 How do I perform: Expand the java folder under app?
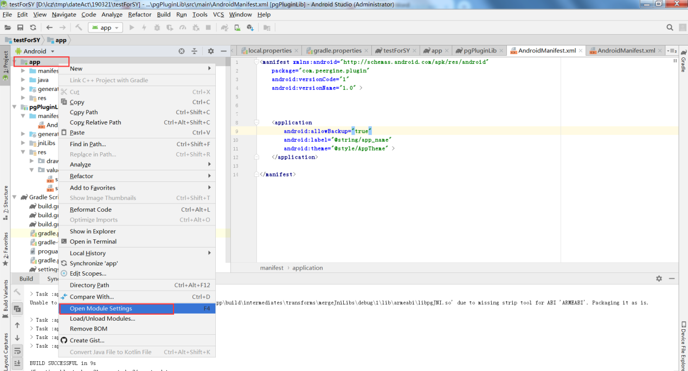(x=23, y=80)
